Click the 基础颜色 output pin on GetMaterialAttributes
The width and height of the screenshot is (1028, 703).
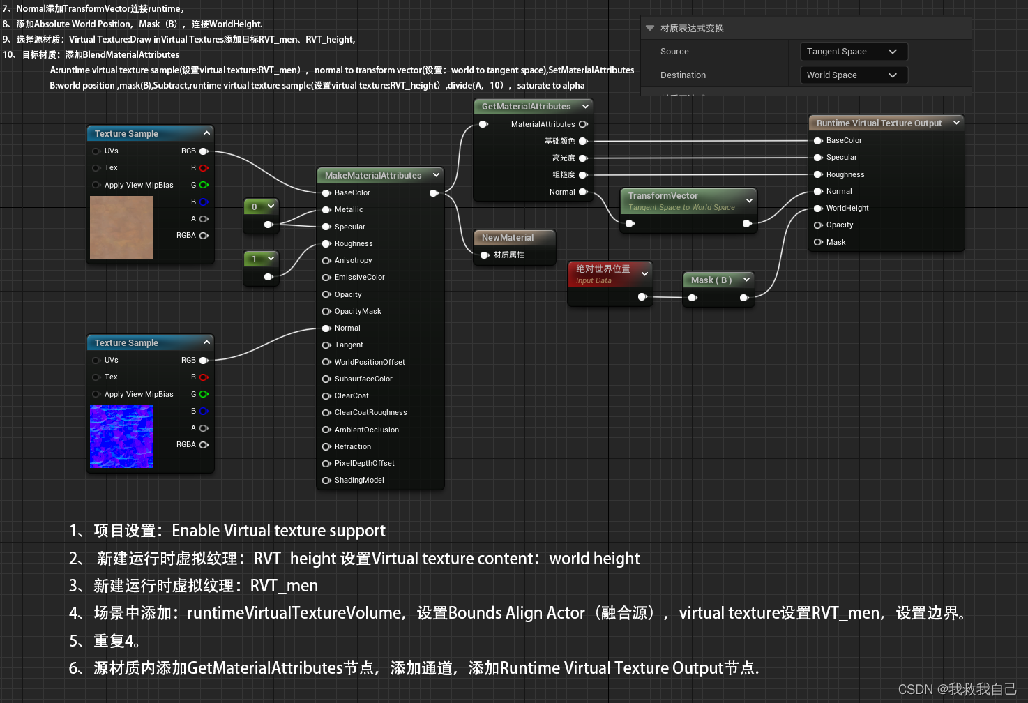(x=584, y=141)
